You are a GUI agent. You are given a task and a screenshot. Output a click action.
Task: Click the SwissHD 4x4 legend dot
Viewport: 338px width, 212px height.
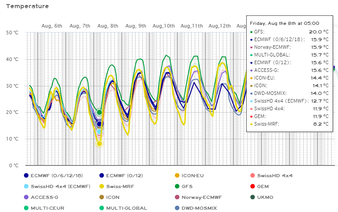pyautogui.click(x=253, y=175)
